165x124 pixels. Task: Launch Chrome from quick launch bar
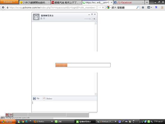click(23, 122)
